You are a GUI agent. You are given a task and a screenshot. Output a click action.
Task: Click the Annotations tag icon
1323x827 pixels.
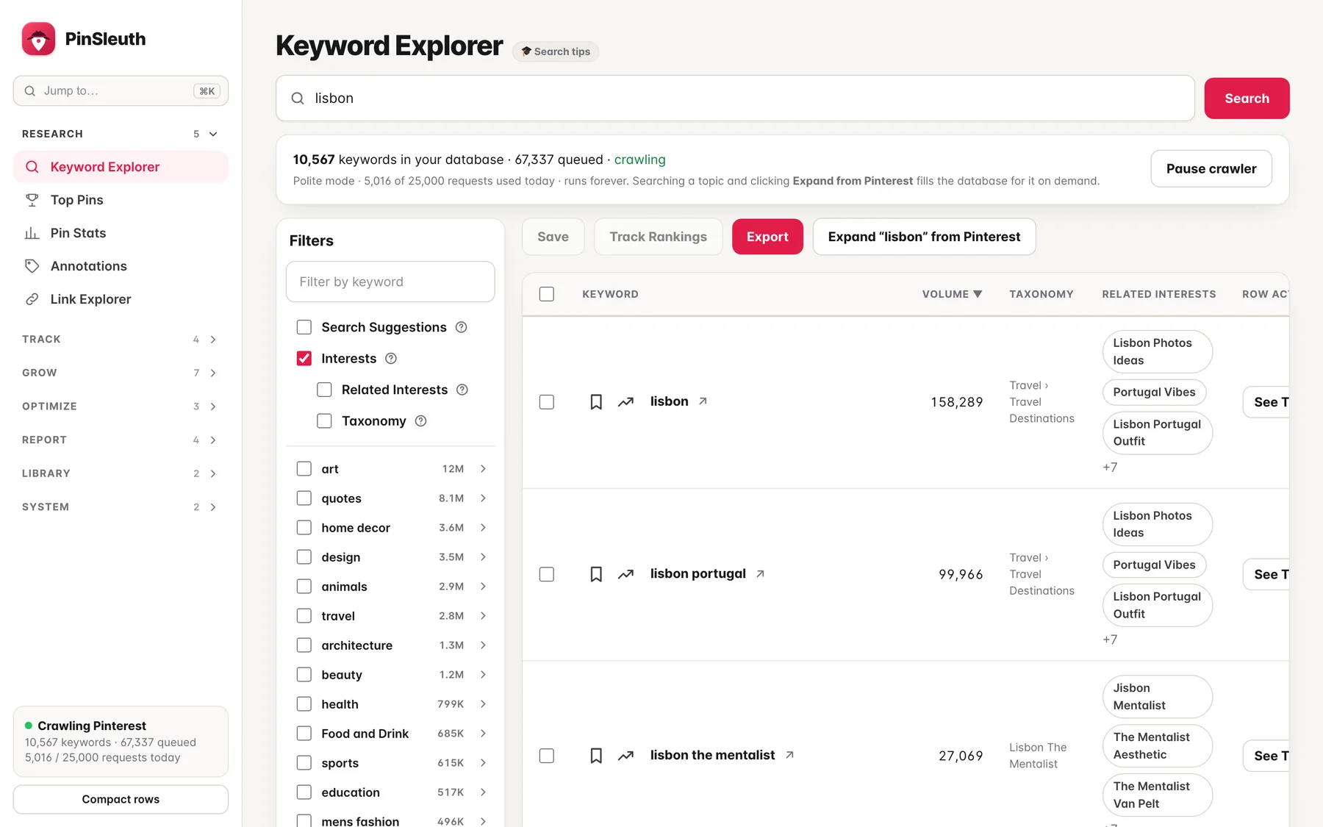[x=32, y=266]
